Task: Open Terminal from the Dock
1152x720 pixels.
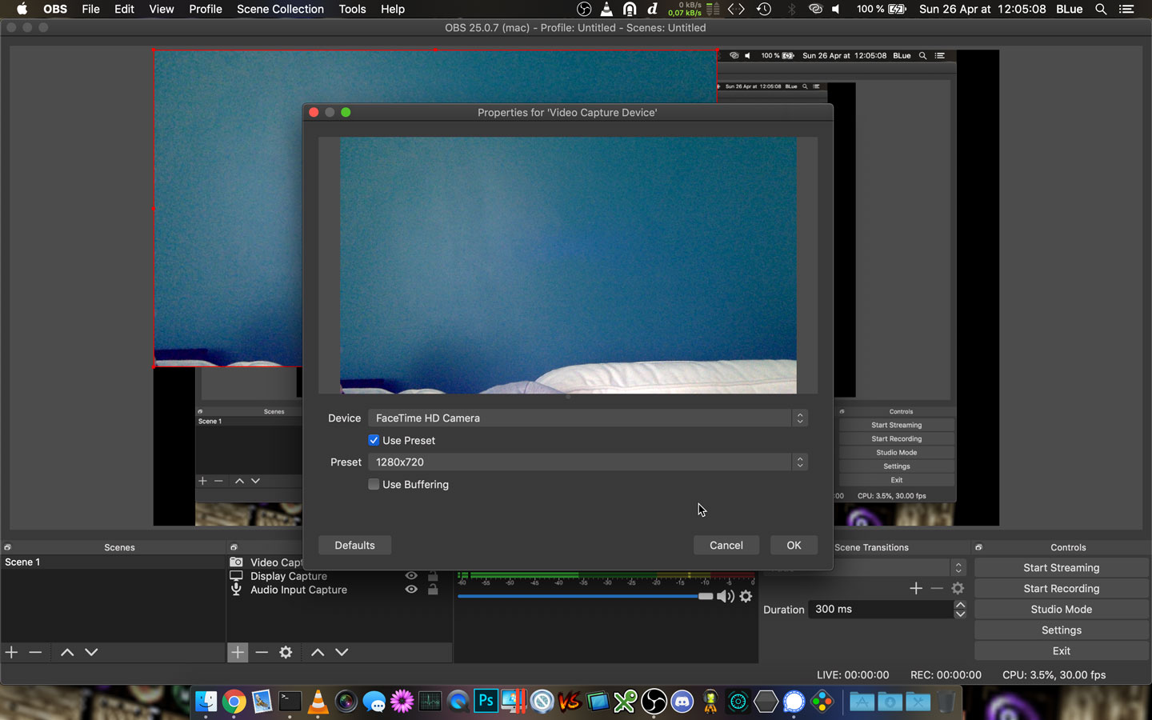Action: 290,702
